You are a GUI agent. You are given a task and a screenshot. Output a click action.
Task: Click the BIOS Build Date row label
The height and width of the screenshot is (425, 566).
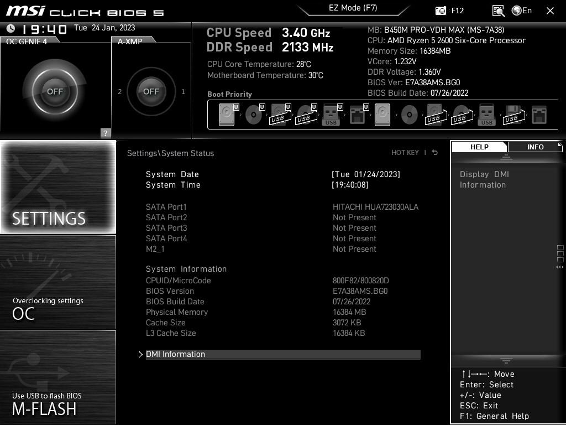175,302
